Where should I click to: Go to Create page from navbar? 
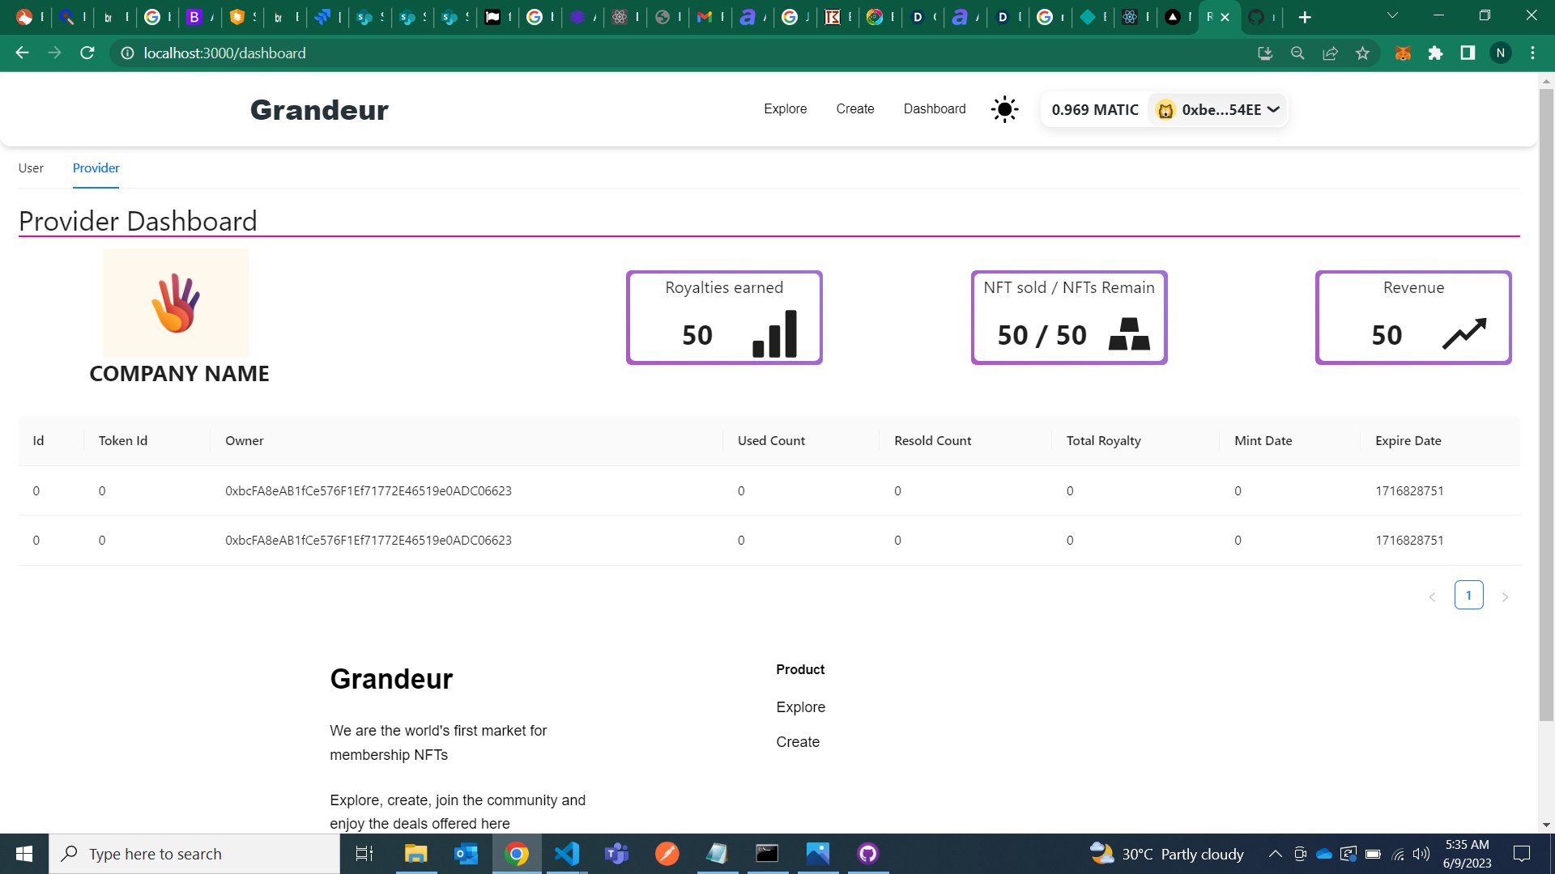point(854,109)
